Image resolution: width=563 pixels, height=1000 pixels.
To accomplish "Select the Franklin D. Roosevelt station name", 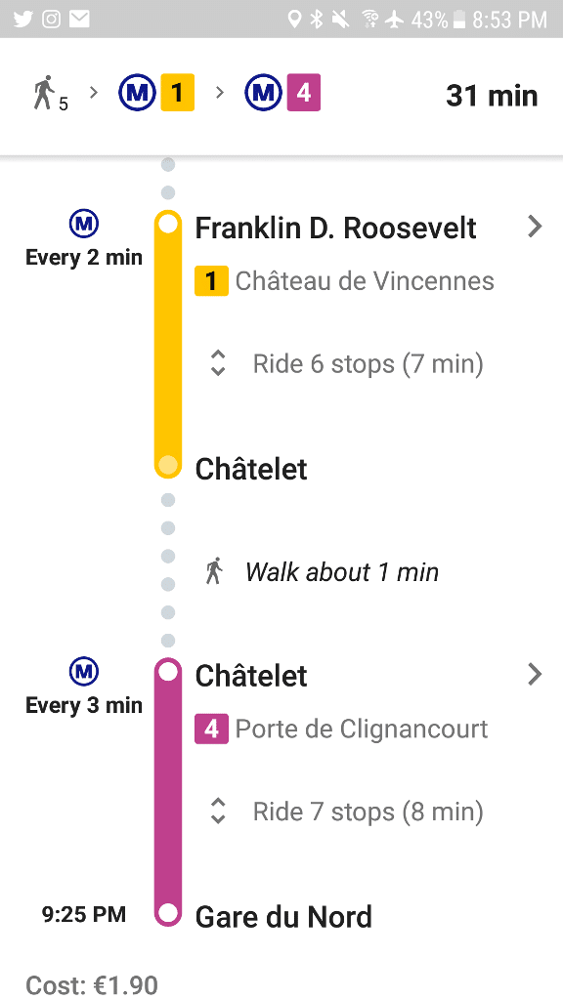I will click(335, 227).
